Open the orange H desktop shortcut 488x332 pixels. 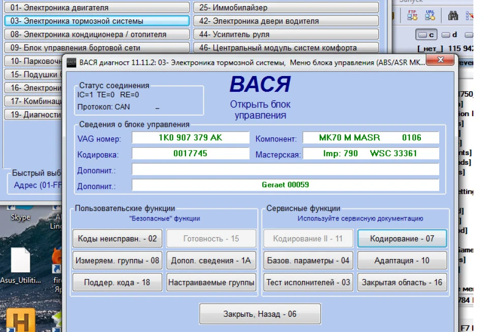click(20, 320)
